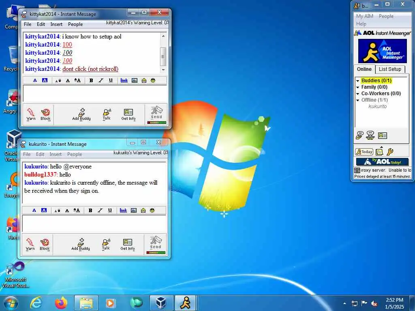Select the Online tab in Buddy List

point(364,69)
